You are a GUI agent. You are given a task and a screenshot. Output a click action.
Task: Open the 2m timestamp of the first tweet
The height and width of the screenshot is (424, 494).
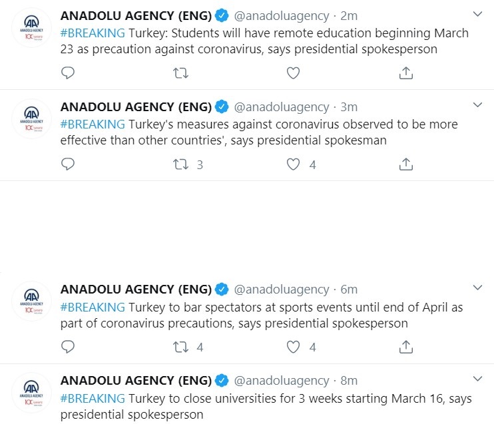[349, 16]
